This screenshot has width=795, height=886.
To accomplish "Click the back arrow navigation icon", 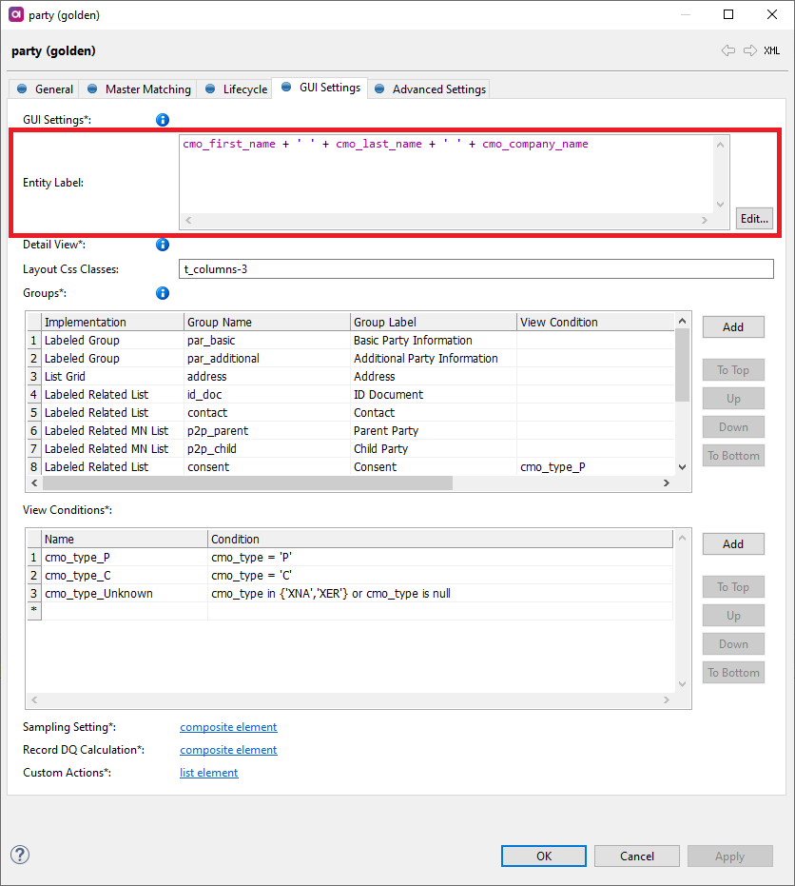I will 728,50.
